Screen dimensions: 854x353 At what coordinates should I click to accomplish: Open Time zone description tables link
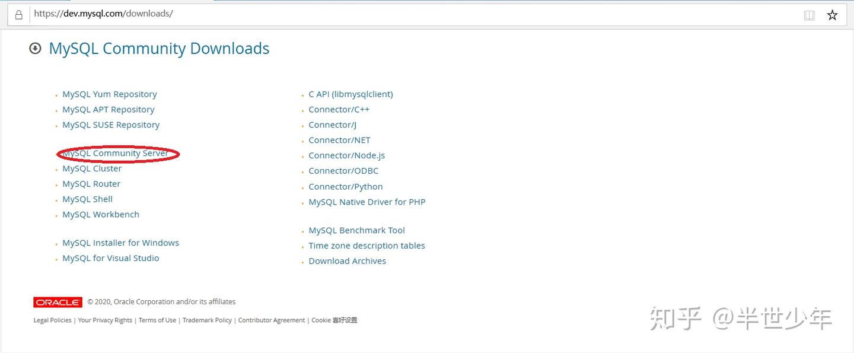pyautogui.click(x=367, y=246)
